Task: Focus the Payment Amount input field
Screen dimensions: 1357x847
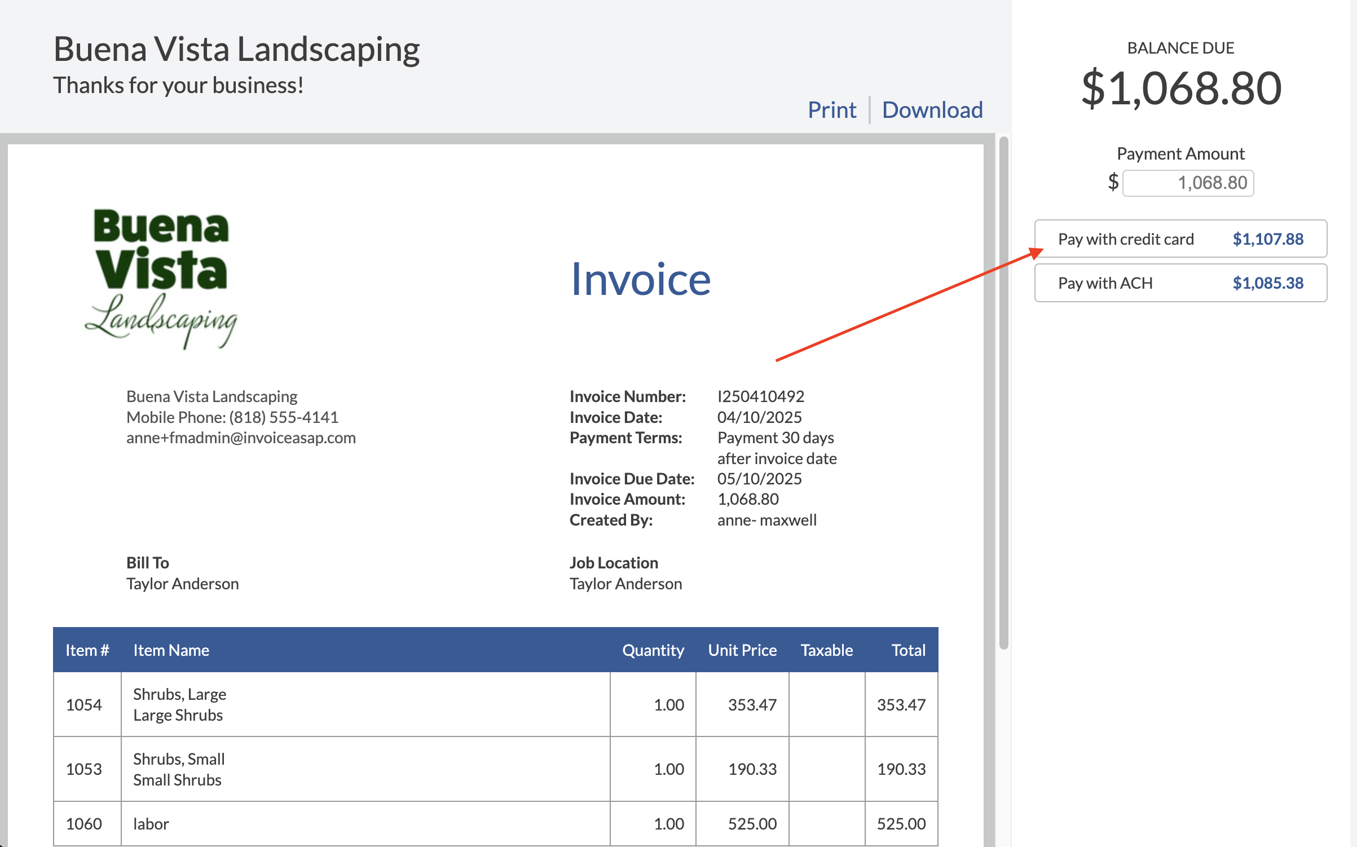Action: 1188,183
